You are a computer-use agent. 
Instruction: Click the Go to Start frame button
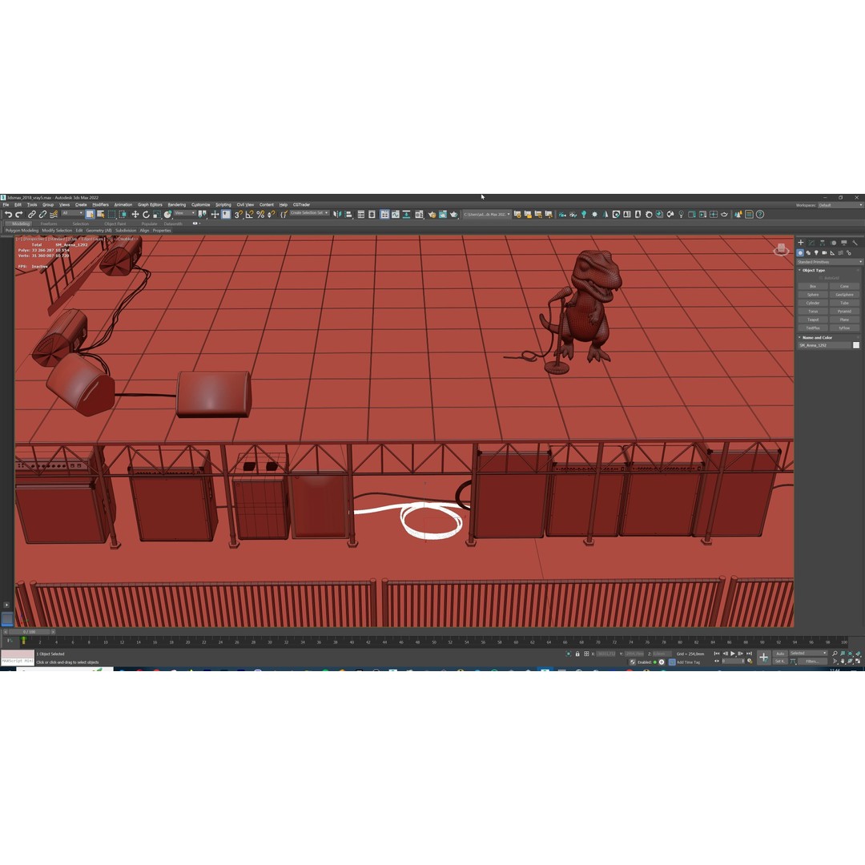coord(717,654)
